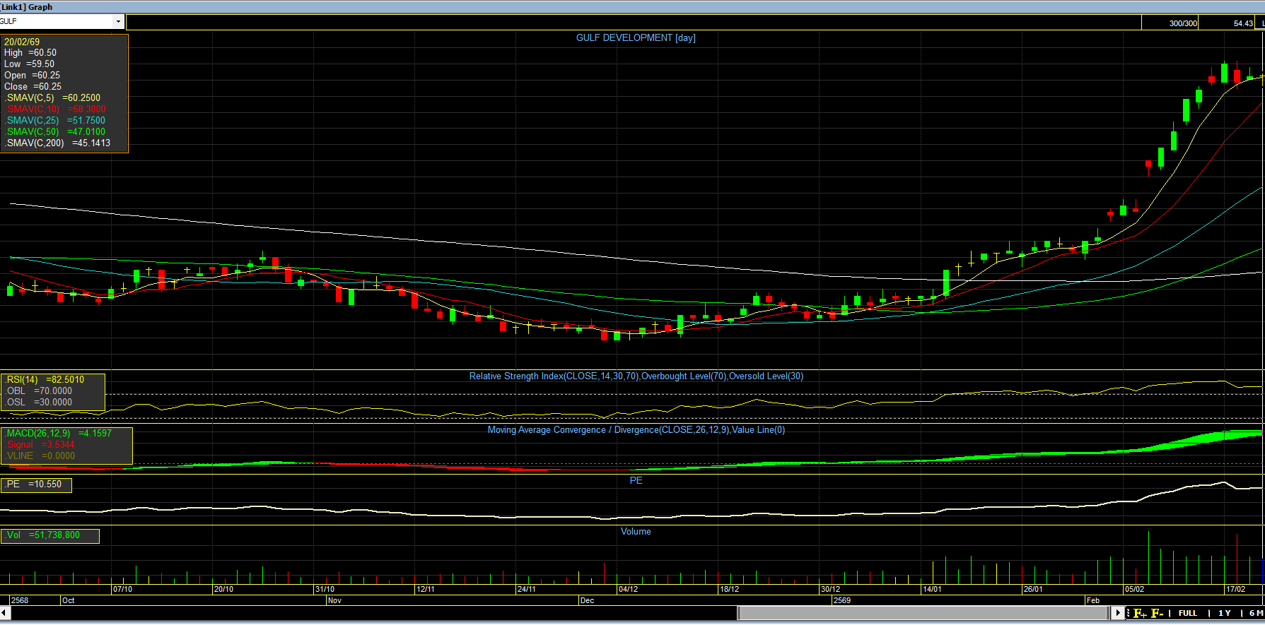1265x625 pixels.
Task: Select the FULL range button
Action: (1188, 613)
